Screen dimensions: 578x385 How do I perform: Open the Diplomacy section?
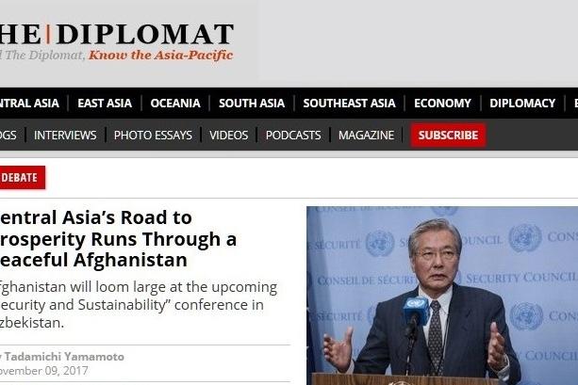click(522, 103)
